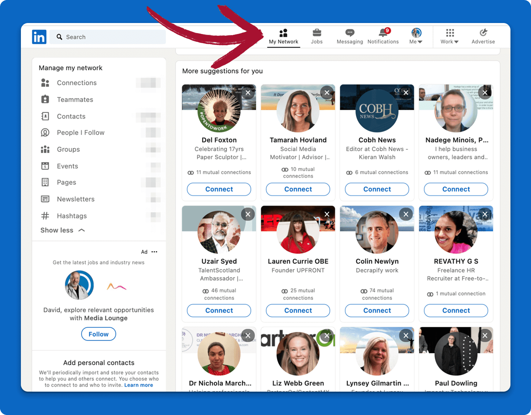Screen dimensions: 531x415
Task: Open the Learn more contacts link
Action: coord(138,385)
